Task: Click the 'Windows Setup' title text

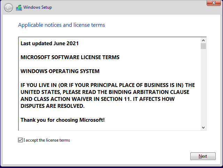Action: pyautogui.click(x=38, y=7)
